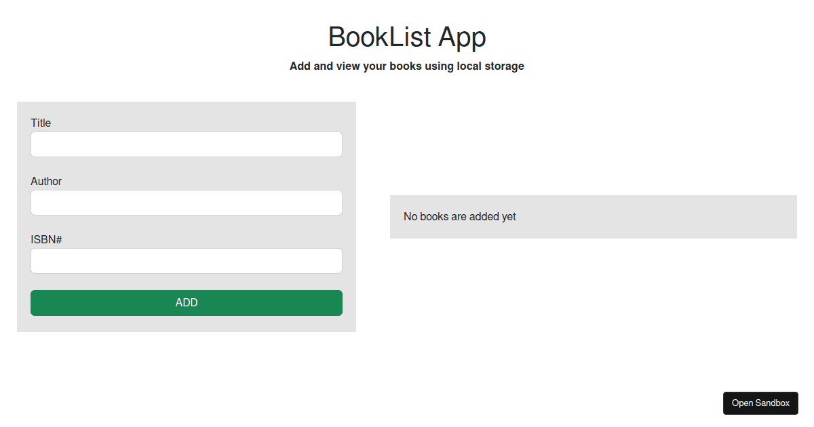Click the word BookList in the heading
The image size is (814, 427).
379,37
